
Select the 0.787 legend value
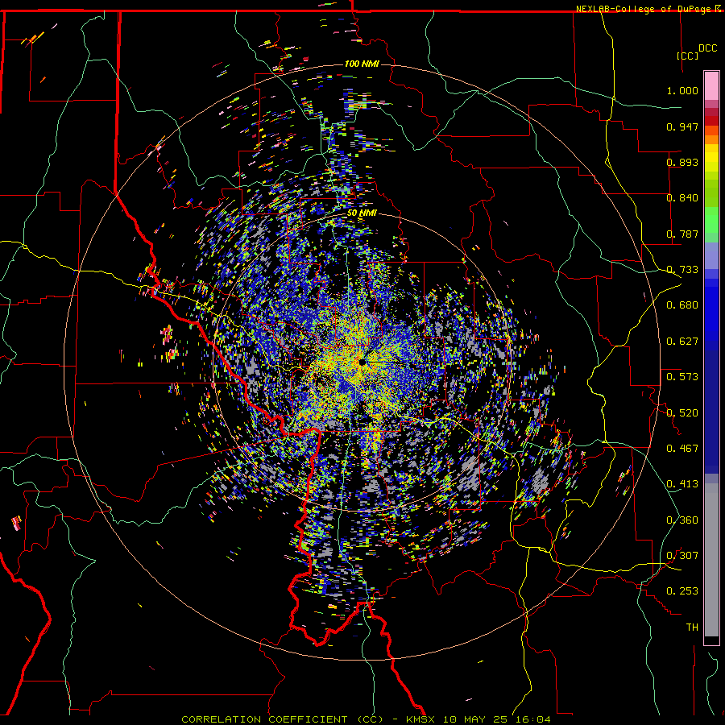682,234
